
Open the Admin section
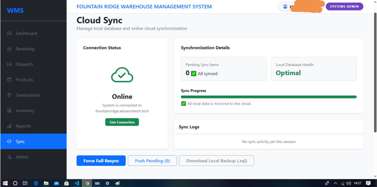click(x=33, y=157)
